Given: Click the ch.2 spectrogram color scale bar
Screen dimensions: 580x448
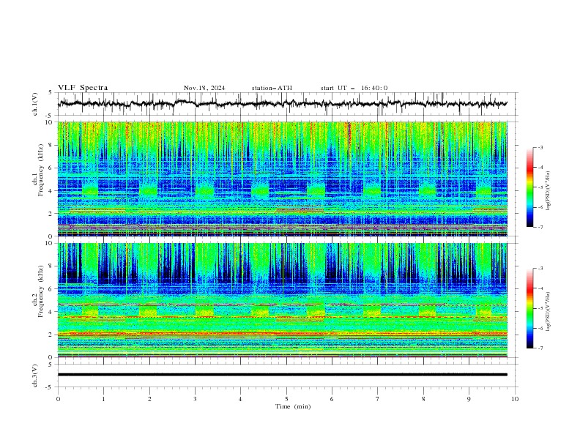Looking at the screenshot, I should pos(530,308).
